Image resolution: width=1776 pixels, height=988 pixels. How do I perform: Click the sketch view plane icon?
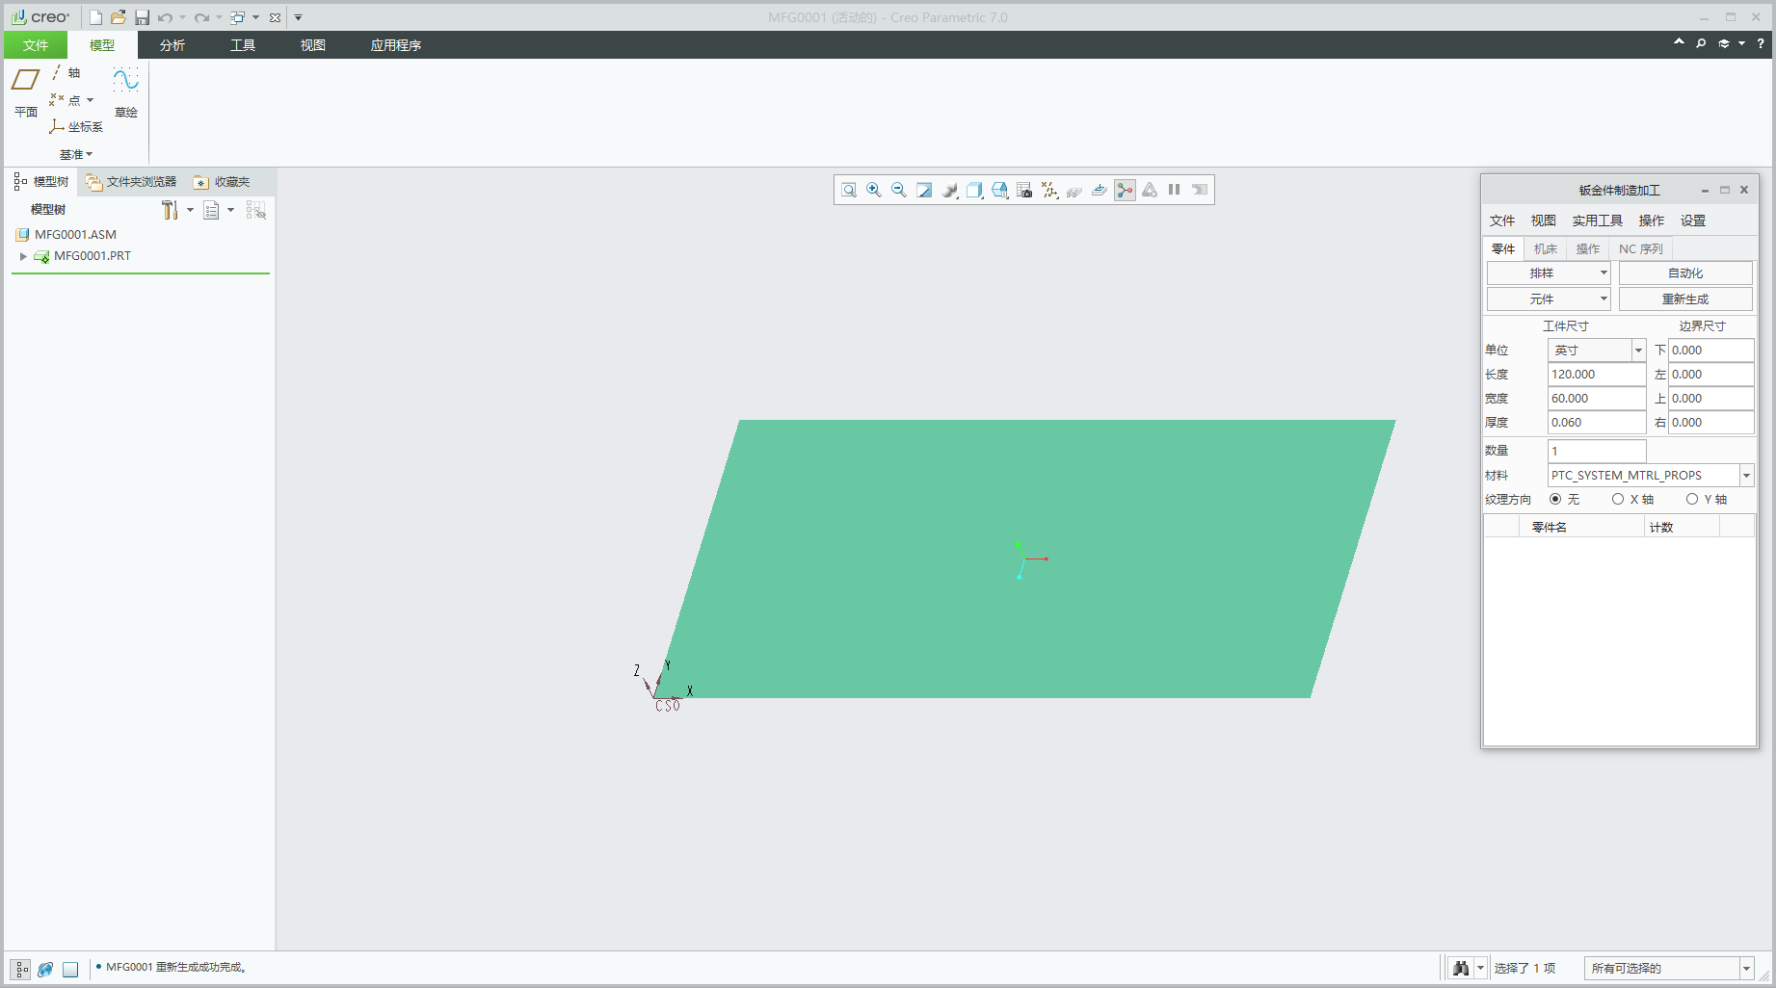point(1100,190)
